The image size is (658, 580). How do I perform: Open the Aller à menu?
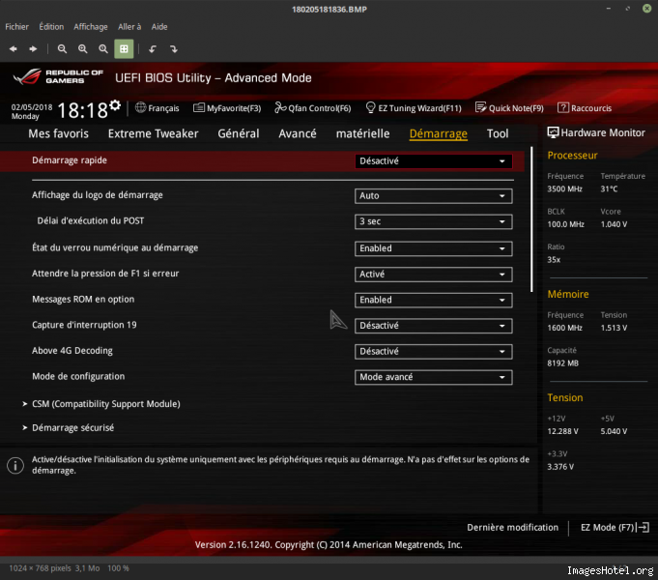click(x=129, y=26)
